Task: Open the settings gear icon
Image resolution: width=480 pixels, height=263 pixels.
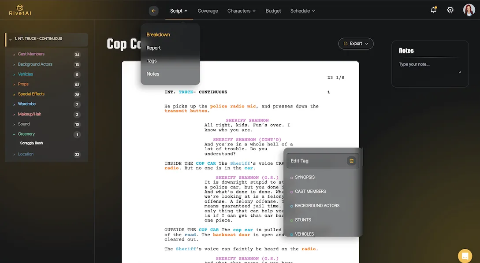Action: pyautogui.click(x=450, y=10)
